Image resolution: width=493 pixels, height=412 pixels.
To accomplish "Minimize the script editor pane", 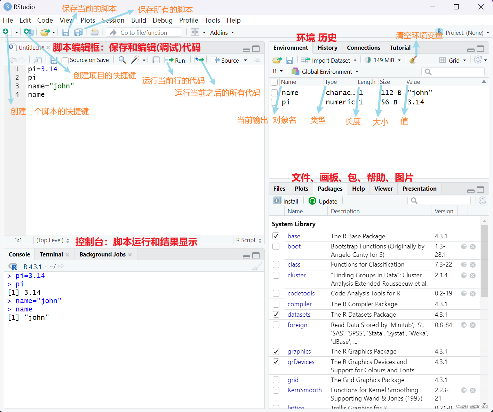I will 246,49.
